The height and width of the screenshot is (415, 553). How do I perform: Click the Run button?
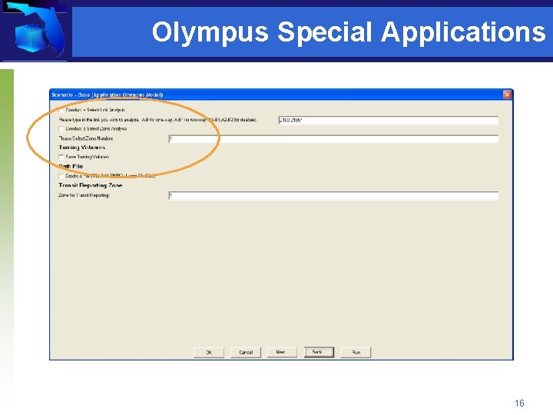click(356, 352)
